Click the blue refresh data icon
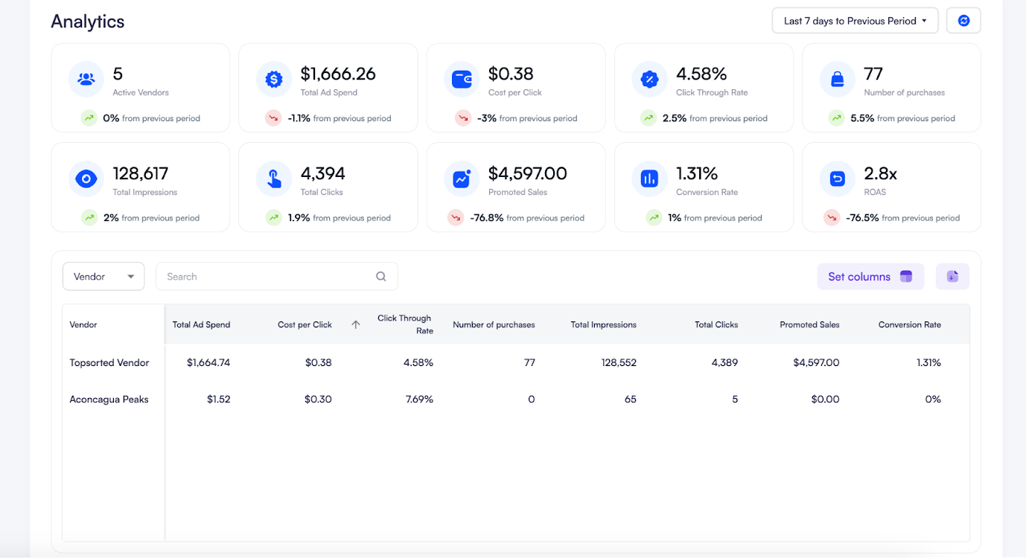 [x=963, y=20]
